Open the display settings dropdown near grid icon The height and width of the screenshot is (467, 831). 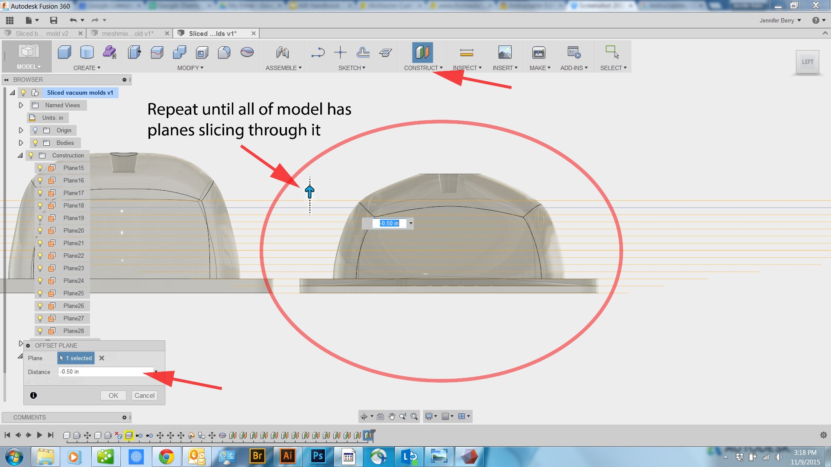tap(435, 416)
